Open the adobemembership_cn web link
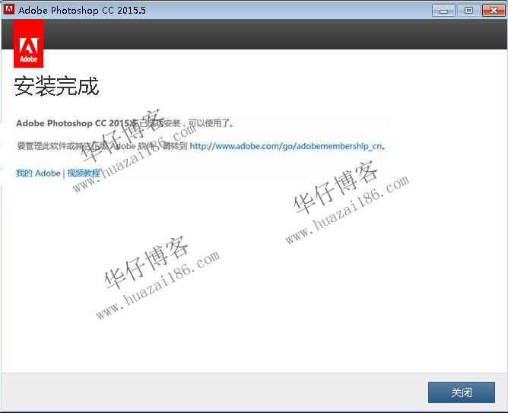508x413 pixels. (286, 146)
